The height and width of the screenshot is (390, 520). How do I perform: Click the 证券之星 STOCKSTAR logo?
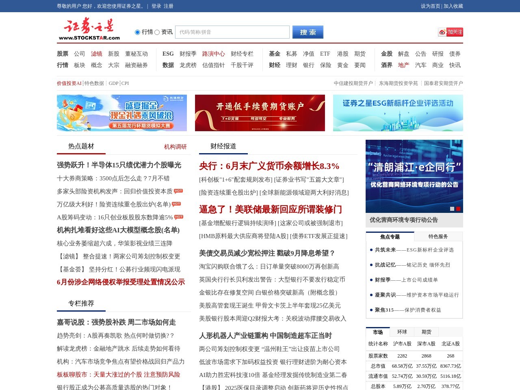(89, 28)
